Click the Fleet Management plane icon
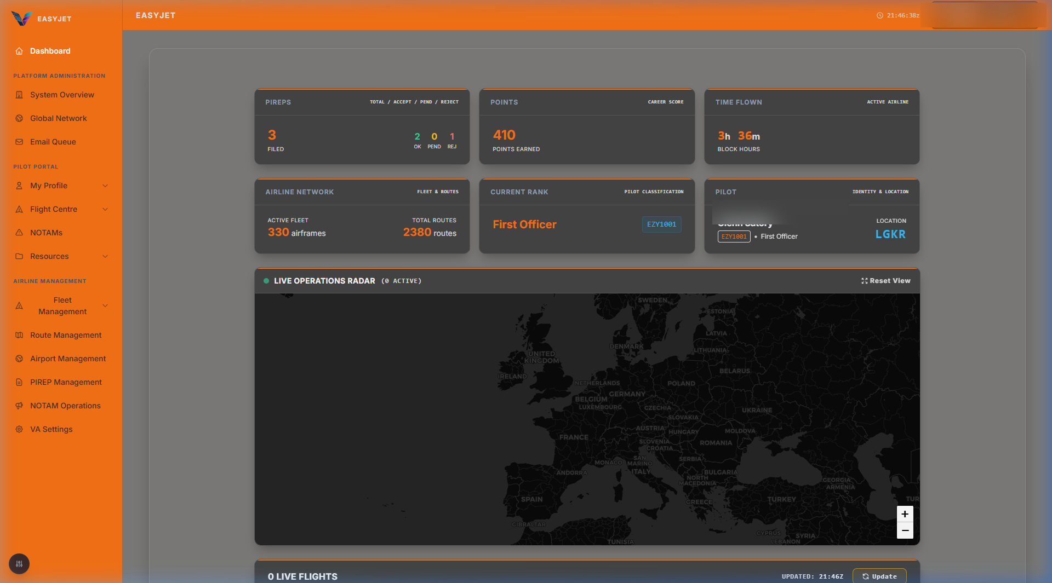 (19, 306)
